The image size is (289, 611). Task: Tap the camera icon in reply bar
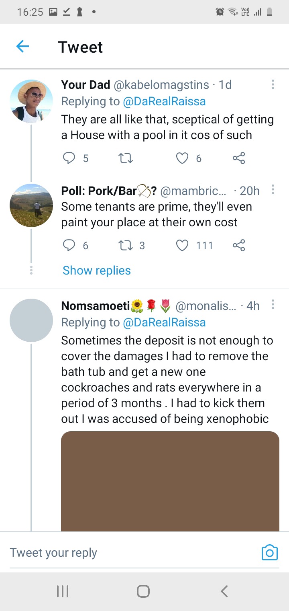[x=270, y=553]
